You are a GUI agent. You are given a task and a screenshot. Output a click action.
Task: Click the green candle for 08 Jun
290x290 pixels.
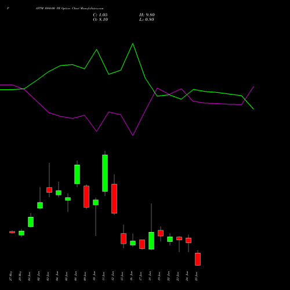(x=77, y=174)
